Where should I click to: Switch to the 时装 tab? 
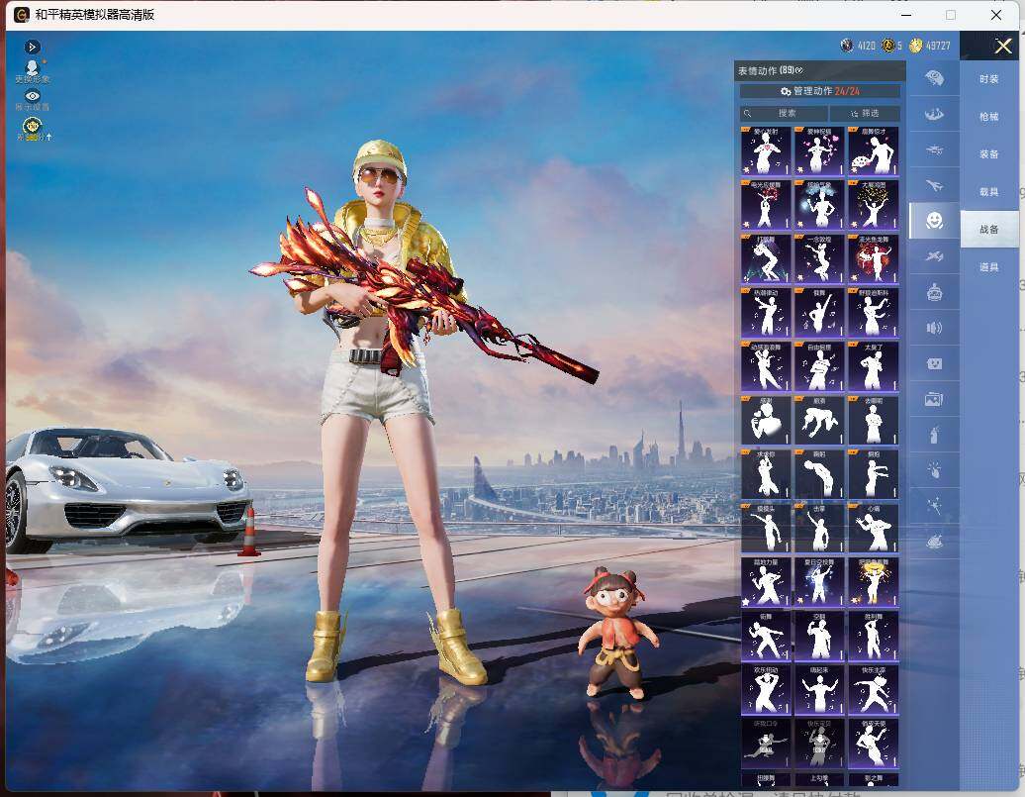pos(989,79)
